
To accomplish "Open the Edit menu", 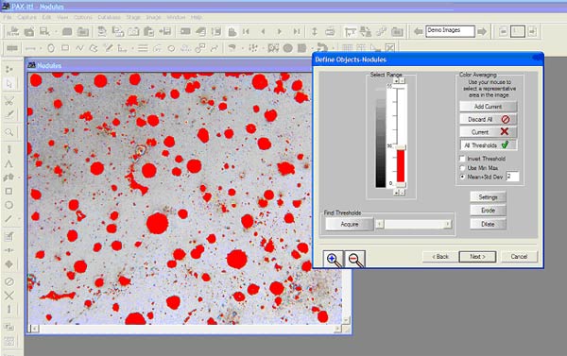I will (x=46, y=17).
